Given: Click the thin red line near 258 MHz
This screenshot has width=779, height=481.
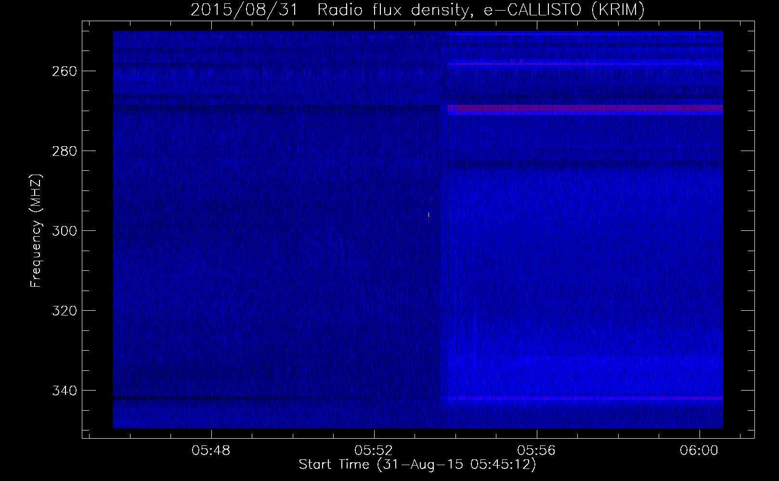Looking at the screenshot, I should coord(585,64).
